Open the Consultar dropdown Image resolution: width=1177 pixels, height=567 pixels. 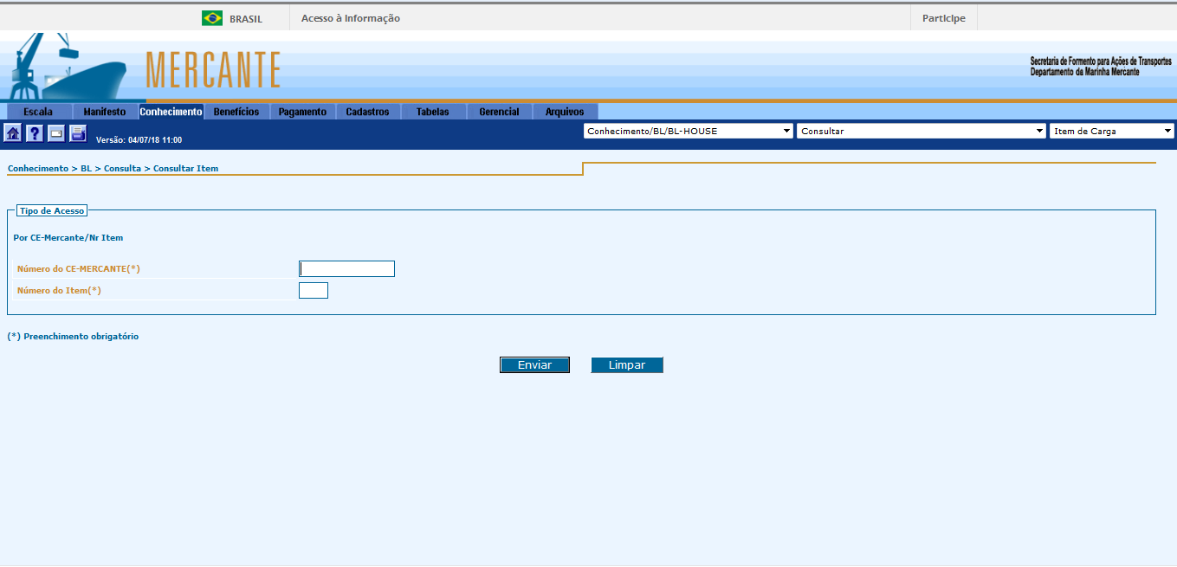[922, 132]
